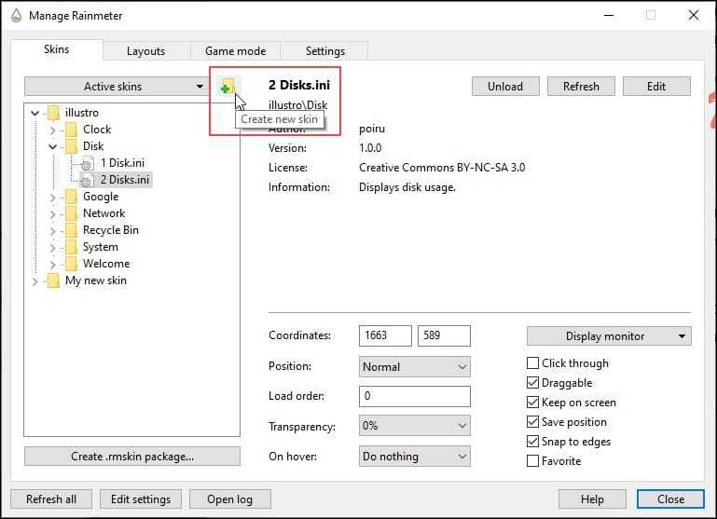Open the Display monitor dropdown

(609, 336)
